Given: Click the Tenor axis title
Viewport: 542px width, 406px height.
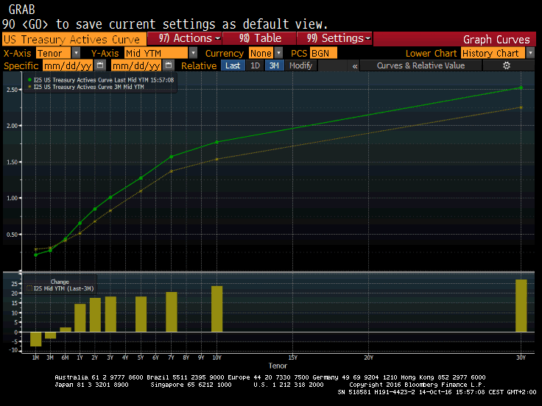Looking at the screenshot, I should click(x=278, y=366).
